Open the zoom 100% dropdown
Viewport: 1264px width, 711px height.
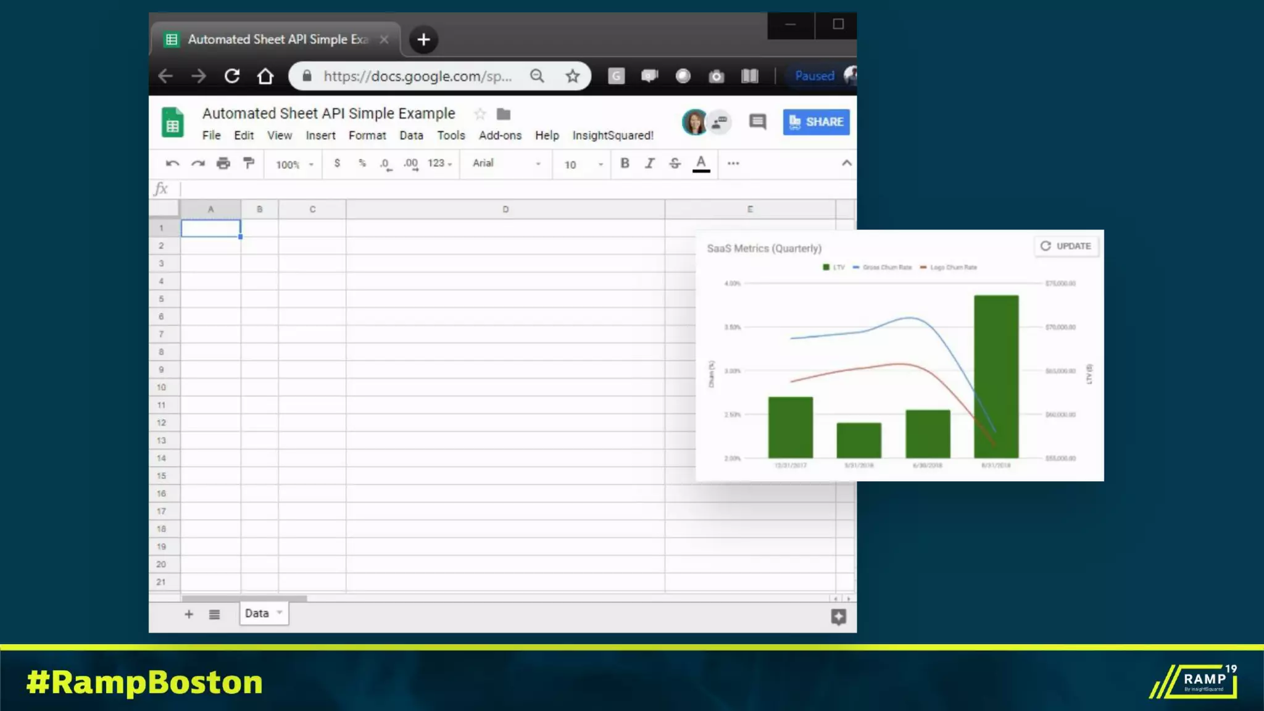tap(294, 165)
